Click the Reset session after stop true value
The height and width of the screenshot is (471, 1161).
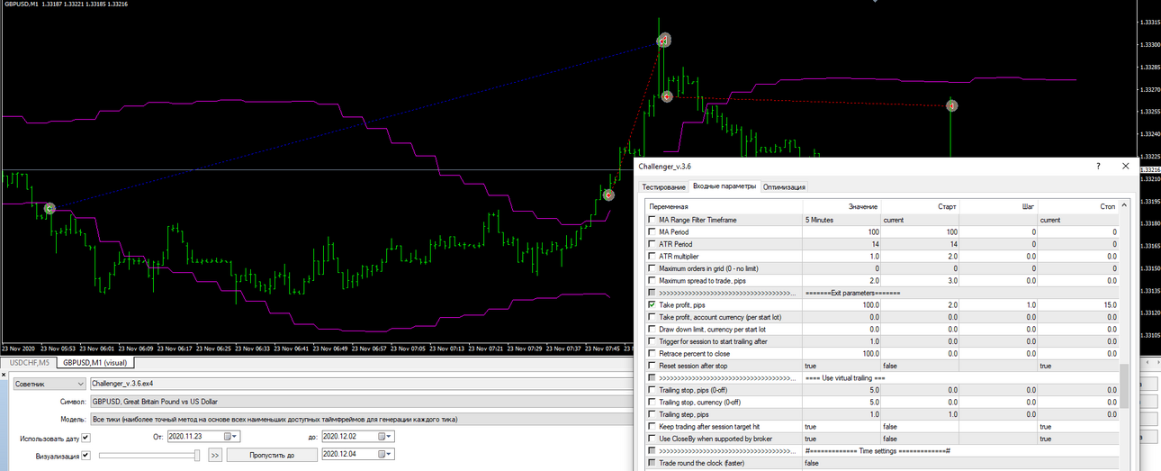click(841, 366)
